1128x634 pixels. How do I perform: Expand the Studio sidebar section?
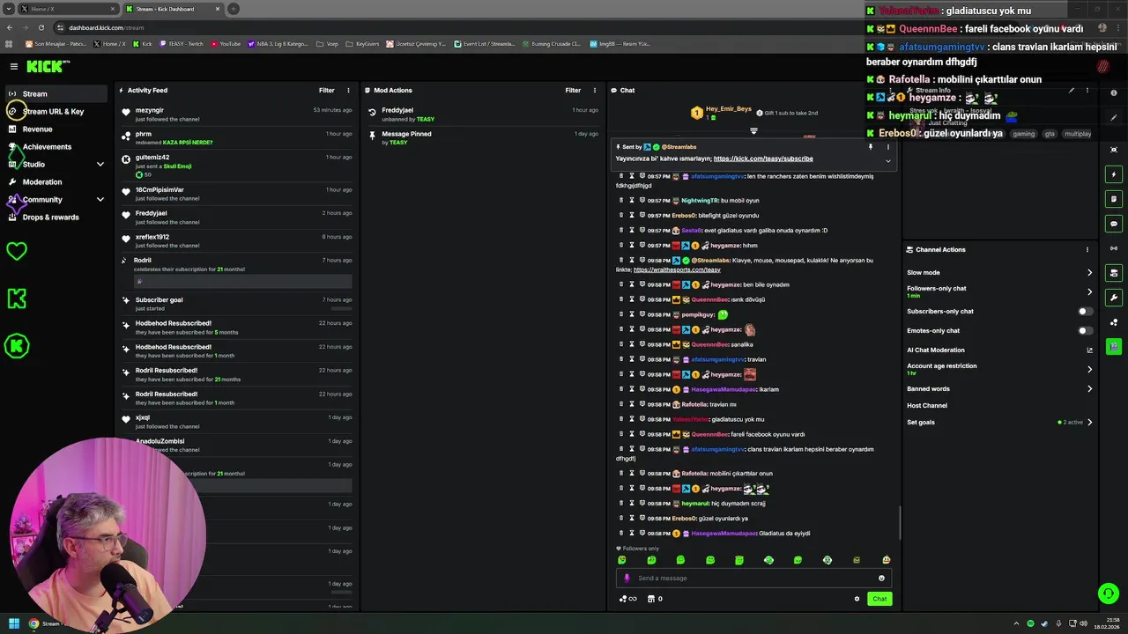point(100,164)
